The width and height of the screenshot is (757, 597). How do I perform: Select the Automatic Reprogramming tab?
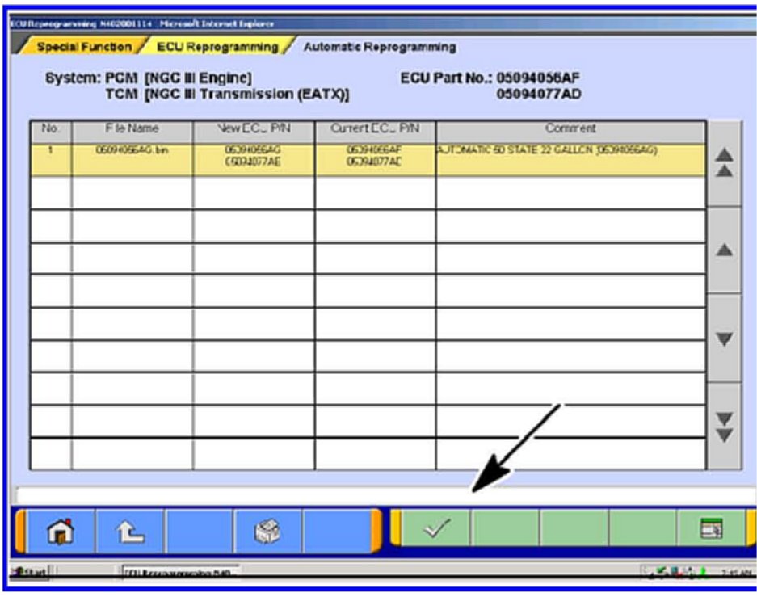point(379,47)
